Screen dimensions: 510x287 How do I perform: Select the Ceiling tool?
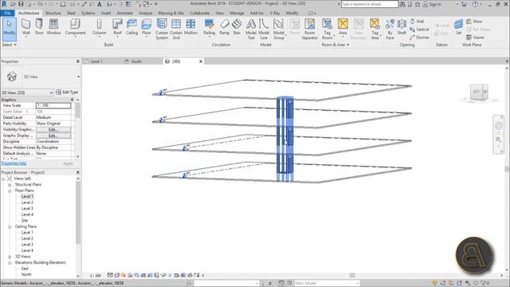click(131, 27)
